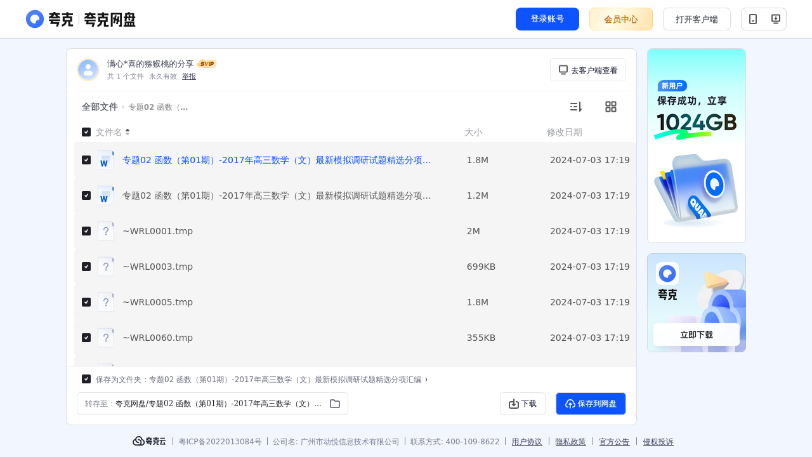
Task: Click the Quark logo icon
Action: (x=35, y=19)
